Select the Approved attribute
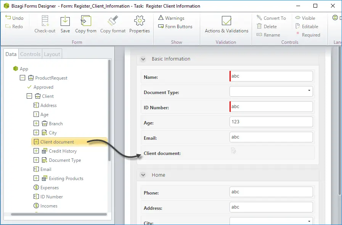This screenshot has height=225, width=342. click(x=40, y=87)
